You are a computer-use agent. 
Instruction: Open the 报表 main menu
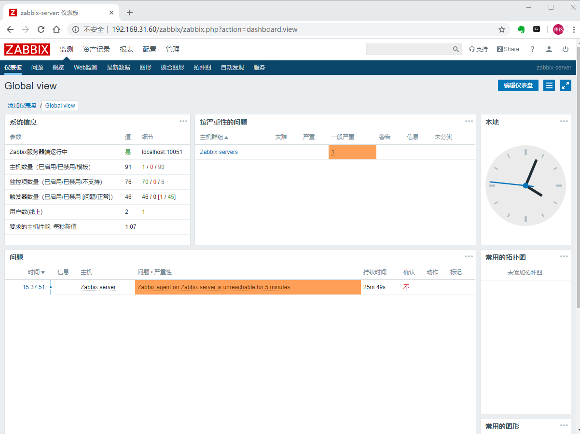point(126,49)
